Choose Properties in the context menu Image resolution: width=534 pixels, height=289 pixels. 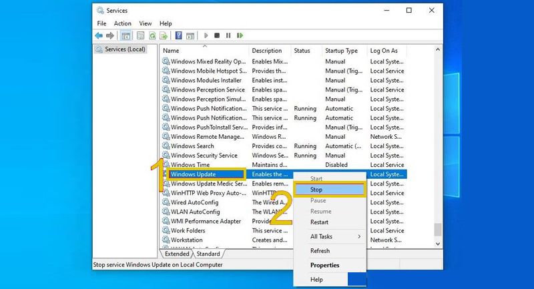(330, 265)
